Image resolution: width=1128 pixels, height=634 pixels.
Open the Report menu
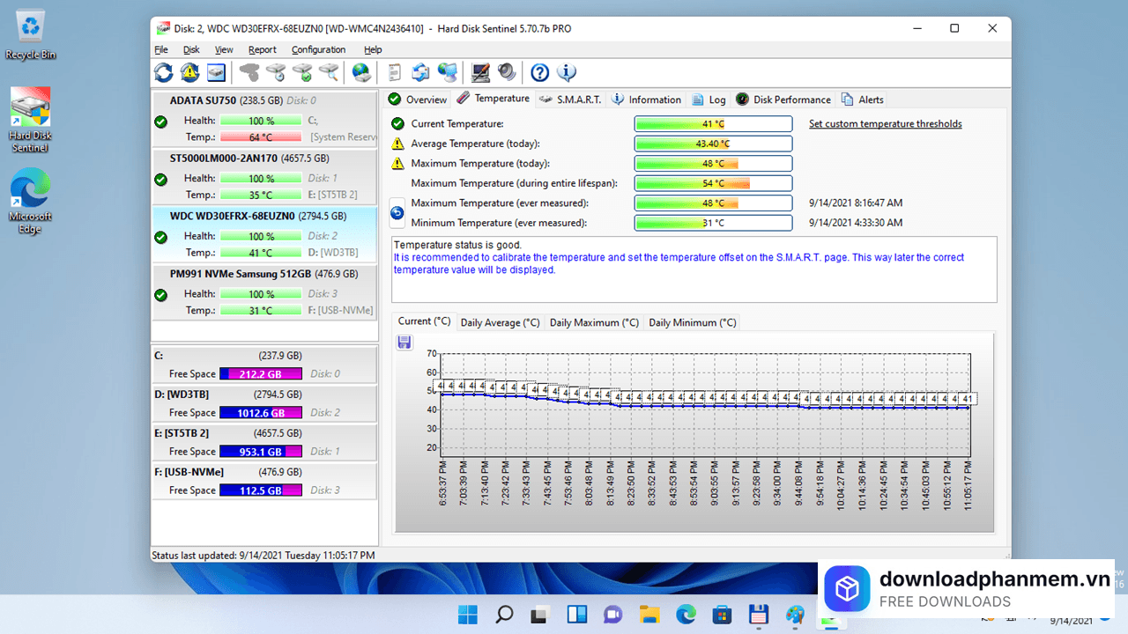[262, 49]
